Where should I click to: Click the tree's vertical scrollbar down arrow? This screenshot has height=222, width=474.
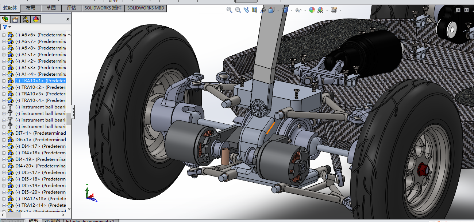[69, 210]
